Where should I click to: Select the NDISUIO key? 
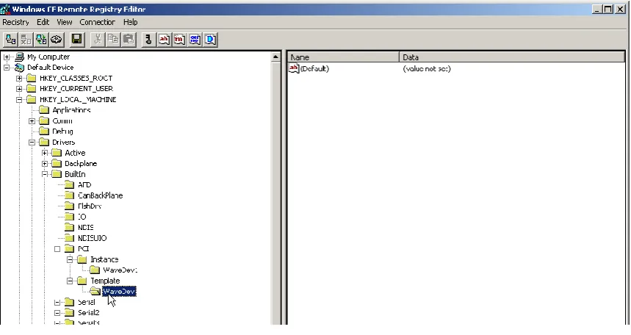coord(92,238)
